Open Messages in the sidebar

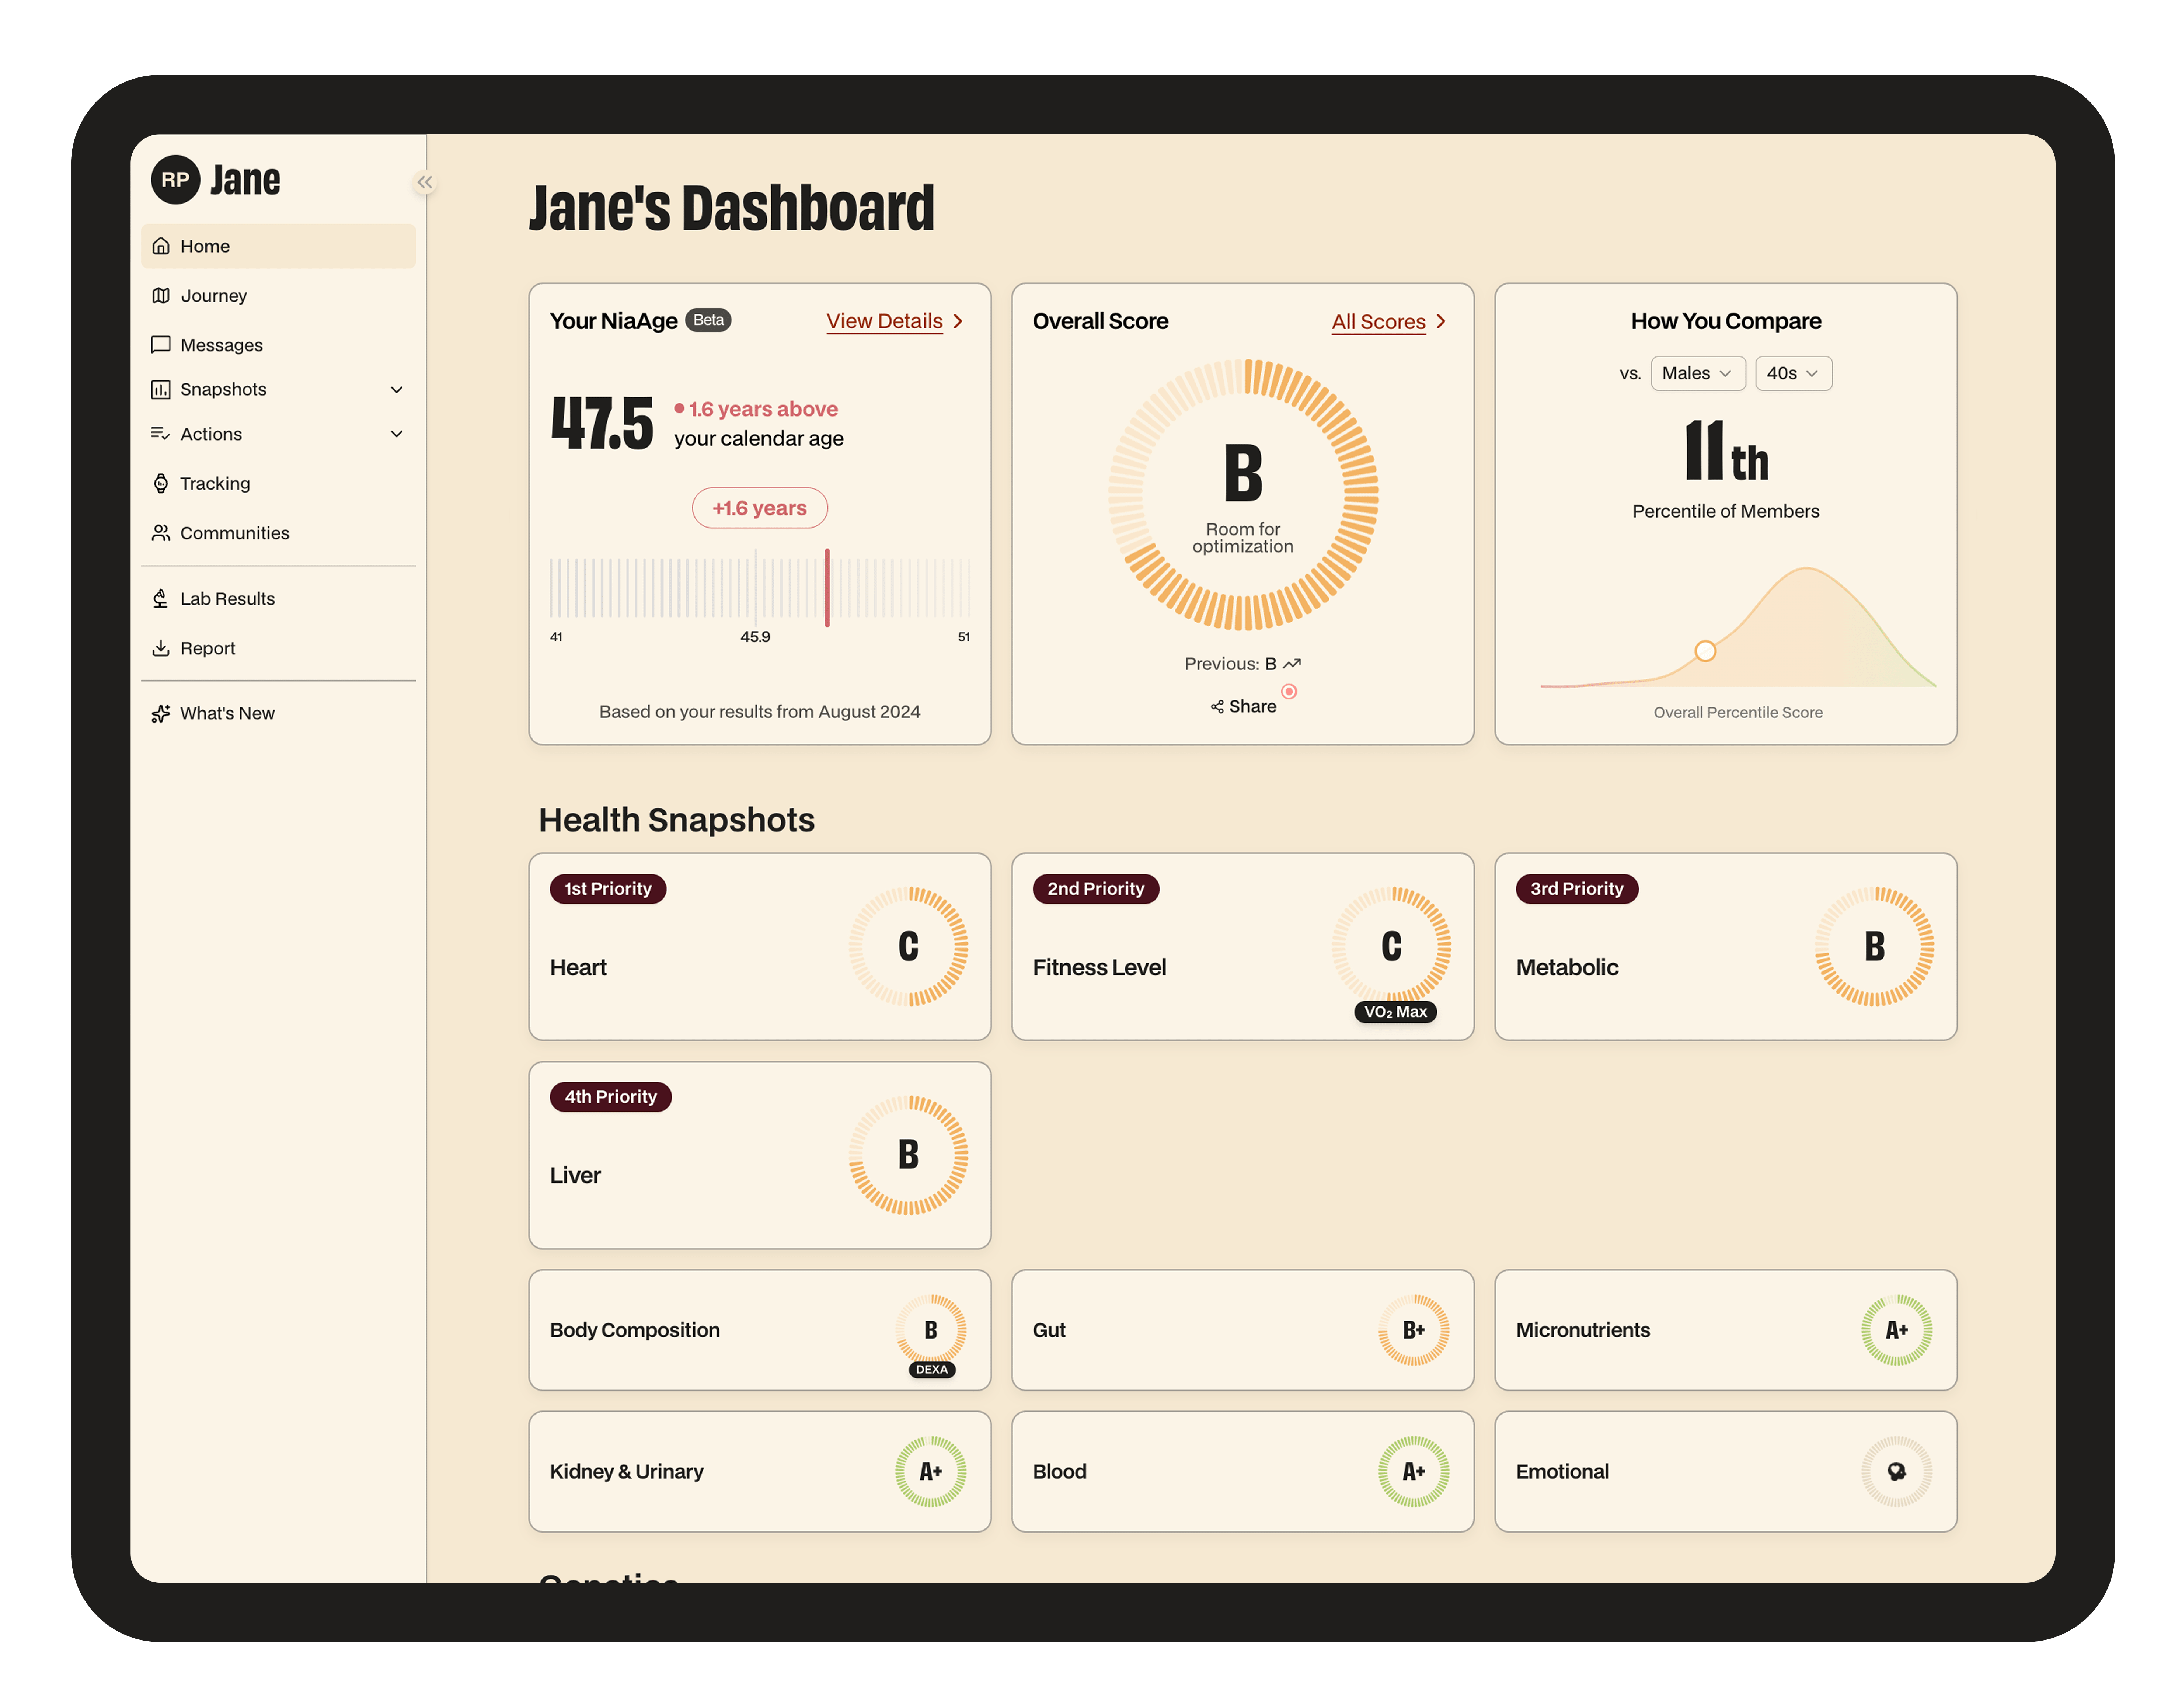(278, 345)
